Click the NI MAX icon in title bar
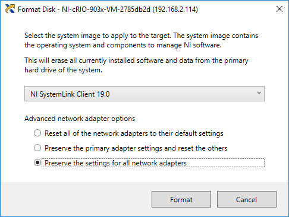This screenshot has height=217, width=289. pyautogui.click(x=10, y=9)
